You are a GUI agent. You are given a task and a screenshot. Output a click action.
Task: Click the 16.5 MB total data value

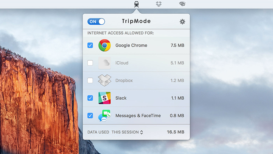[175, 132]
